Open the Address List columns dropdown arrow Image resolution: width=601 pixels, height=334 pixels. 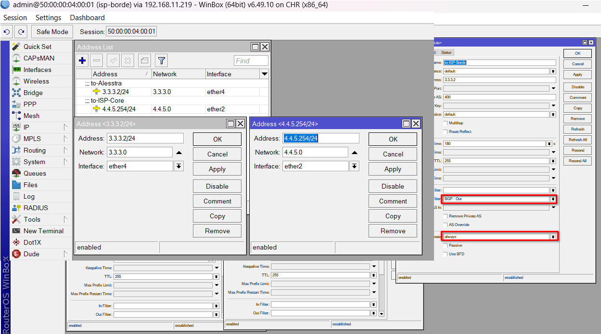point(264,74)
